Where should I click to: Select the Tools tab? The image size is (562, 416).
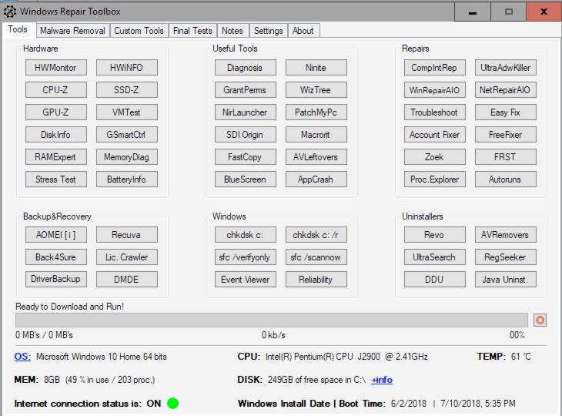click(x=18, y=29)
